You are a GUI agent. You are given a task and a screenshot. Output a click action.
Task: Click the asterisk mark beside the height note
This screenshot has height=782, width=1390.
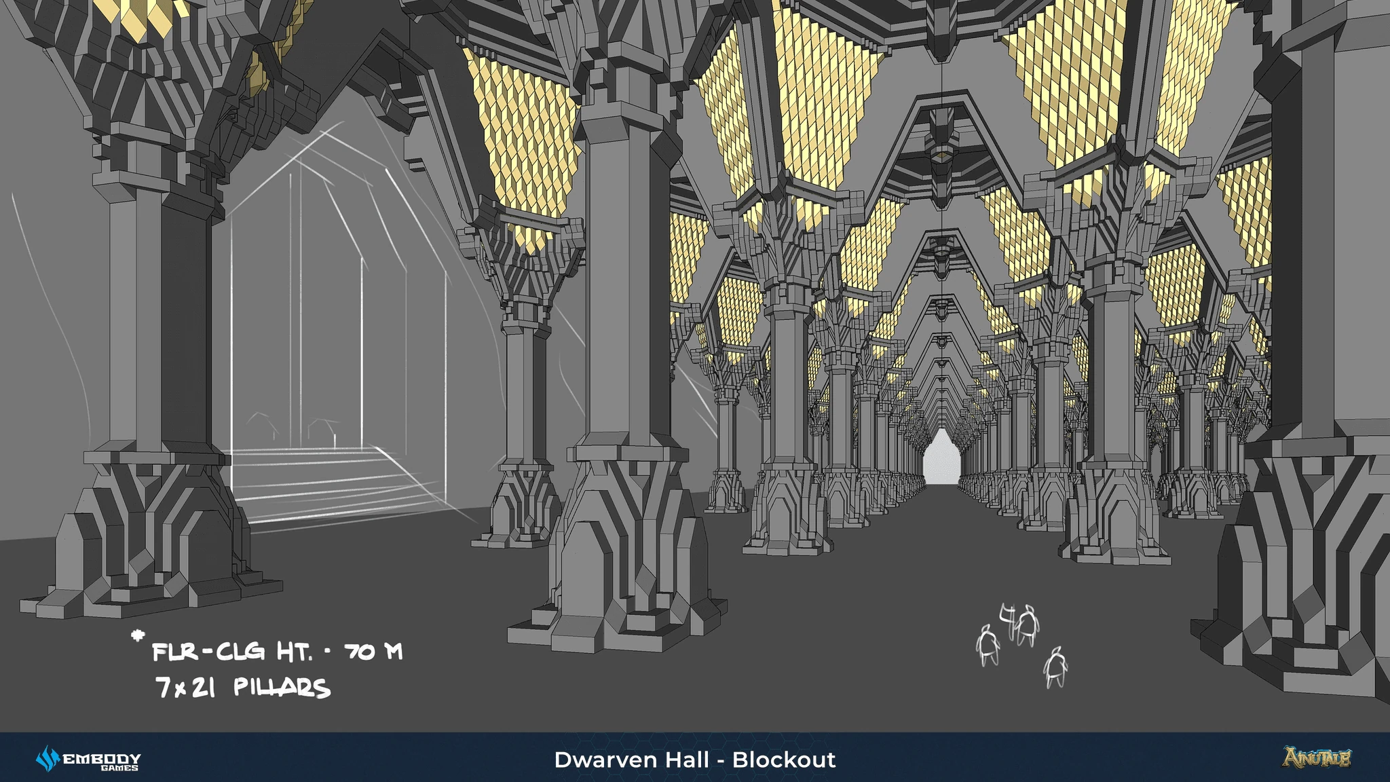pos(138,637)
